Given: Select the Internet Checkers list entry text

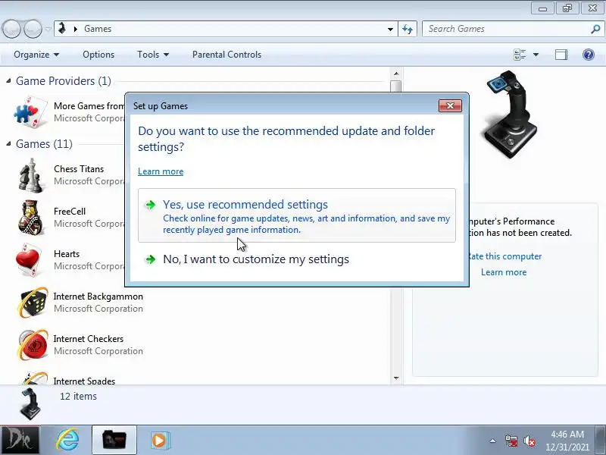Looking at the screenshot, I should click(89, 339).
